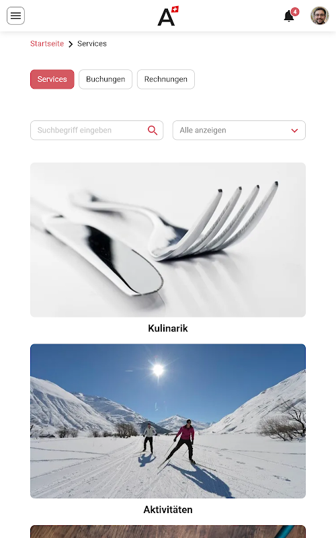336x538 pixels.
Task: Click the red magnifier search icon
Action: [x=153, y=130]
